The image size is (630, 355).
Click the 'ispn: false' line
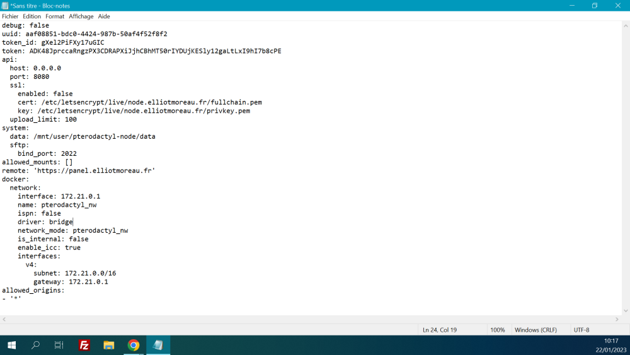click(39, 213)
